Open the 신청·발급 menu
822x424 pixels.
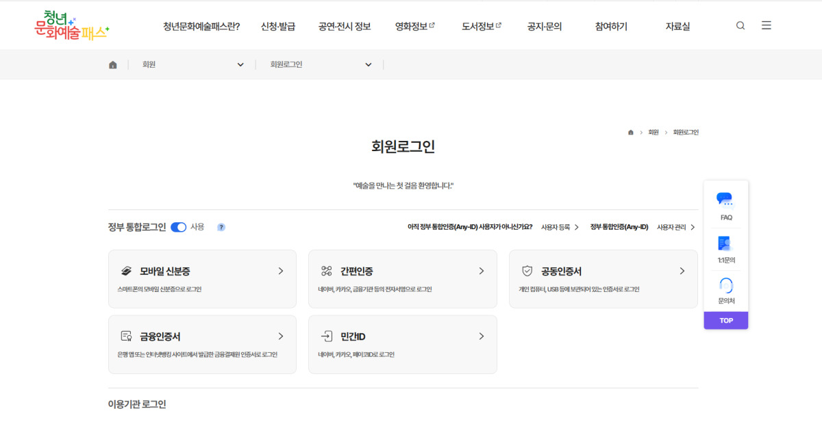[278, 27]
